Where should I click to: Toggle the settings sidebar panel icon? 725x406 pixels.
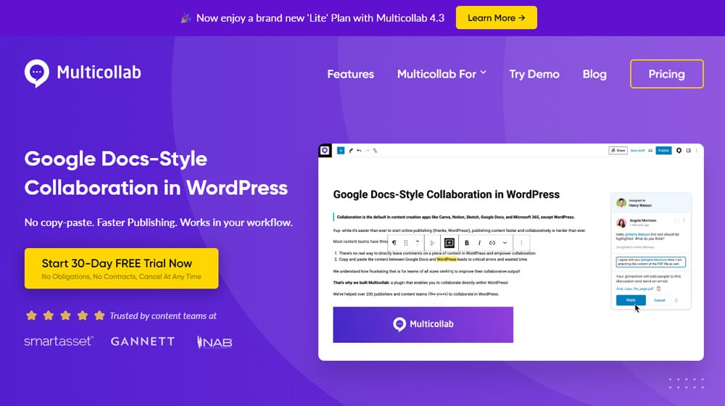(x=689, y=150)
